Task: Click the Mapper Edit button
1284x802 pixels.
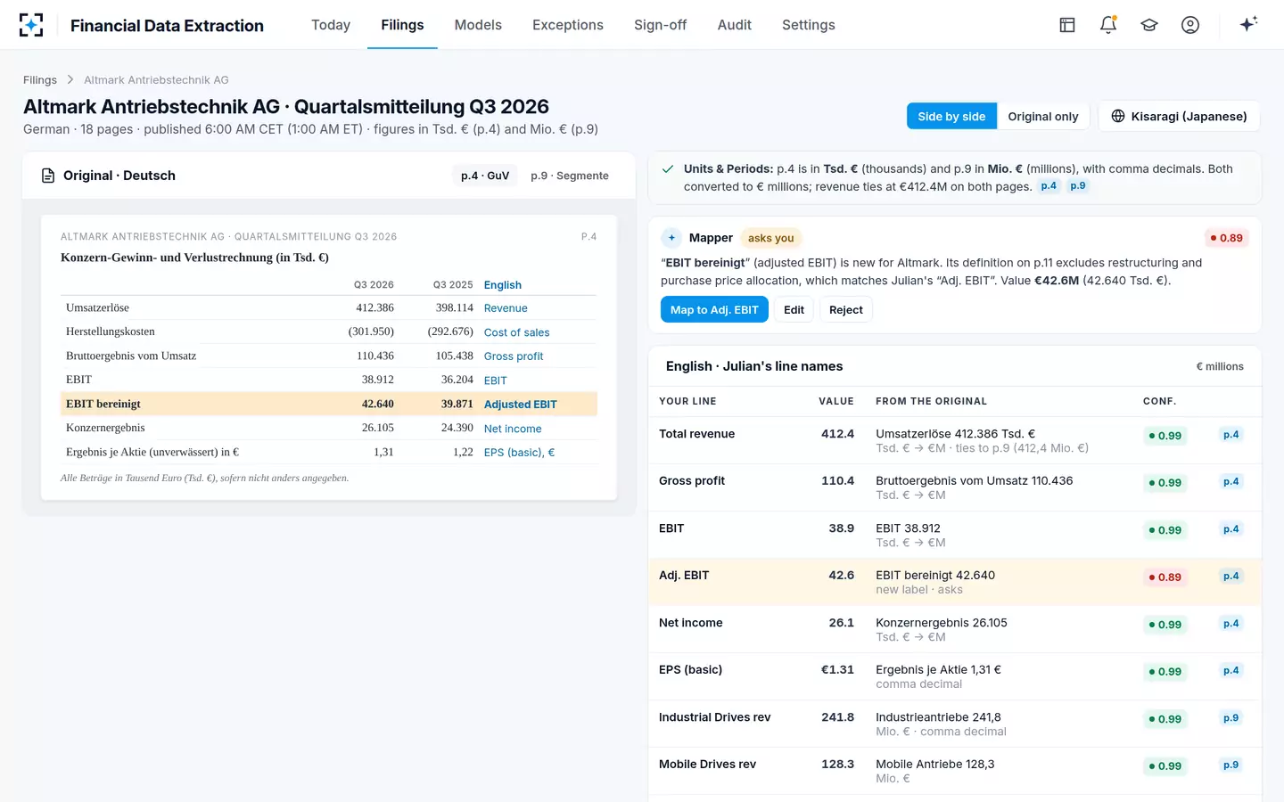Action: pos(794,309)
